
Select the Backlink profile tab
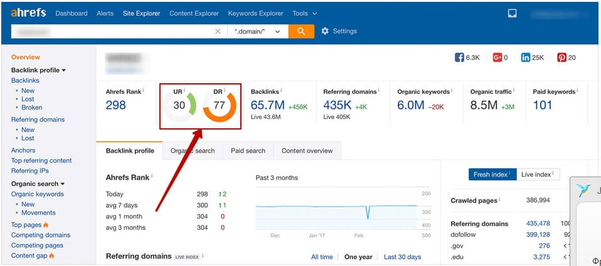pos(130,151)
